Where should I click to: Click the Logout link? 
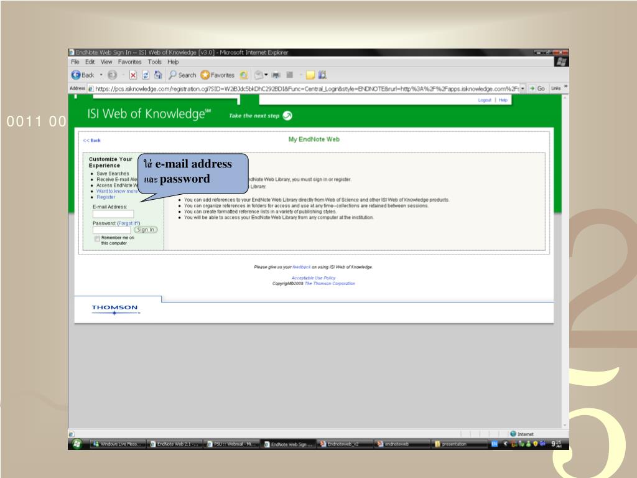pos(485,100)
